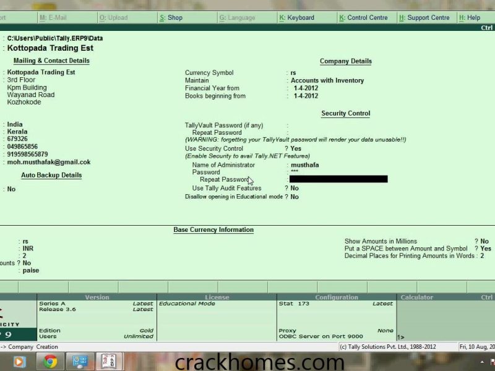Viewport: 495px width, 371px height.
Task: Toggle Use Security Control Yes value
Action: (x=296, y=148)
